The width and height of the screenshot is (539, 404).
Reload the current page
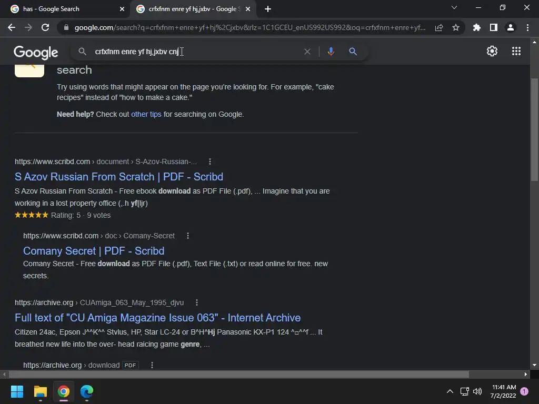[45, 27]
